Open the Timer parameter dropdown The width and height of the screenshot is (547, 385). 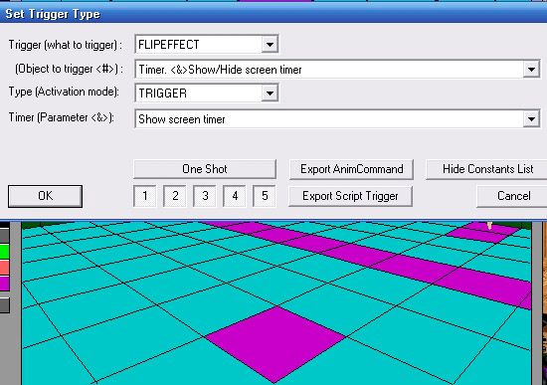[x=531, y=119]
